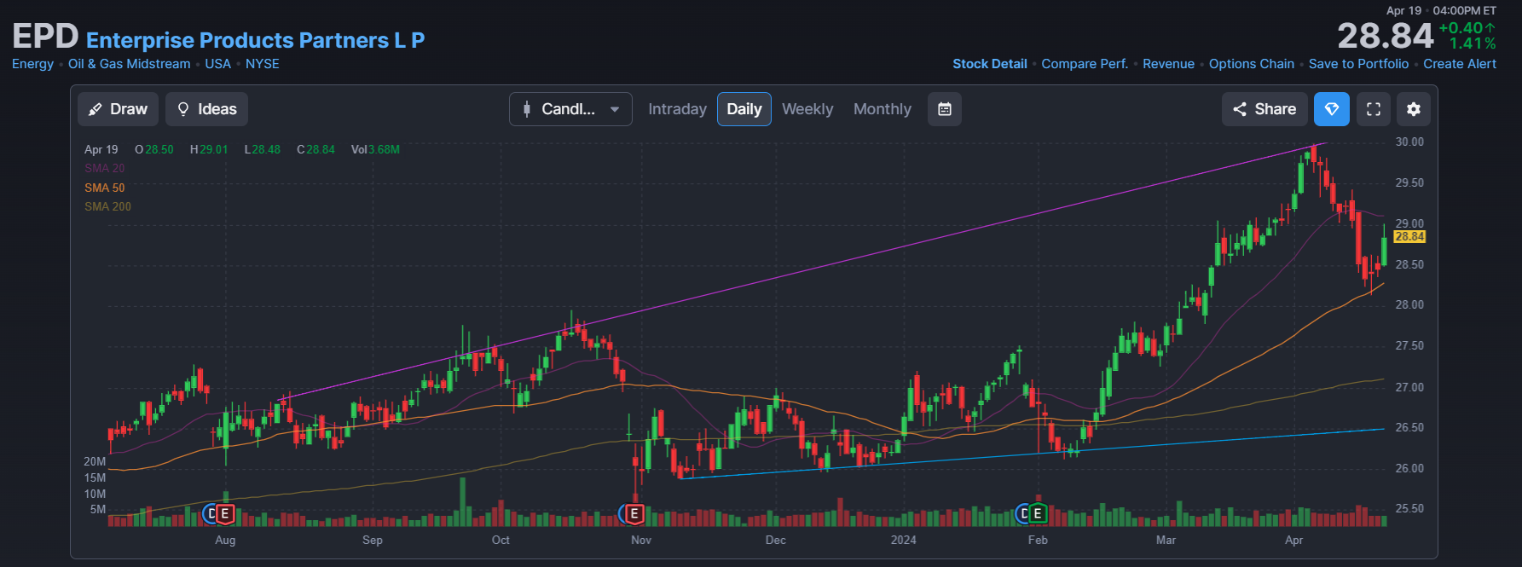Open the Options Chain link
The height and width of the screenshot is (567, 1522).
pyautogui.click(x=1252, y=64)
